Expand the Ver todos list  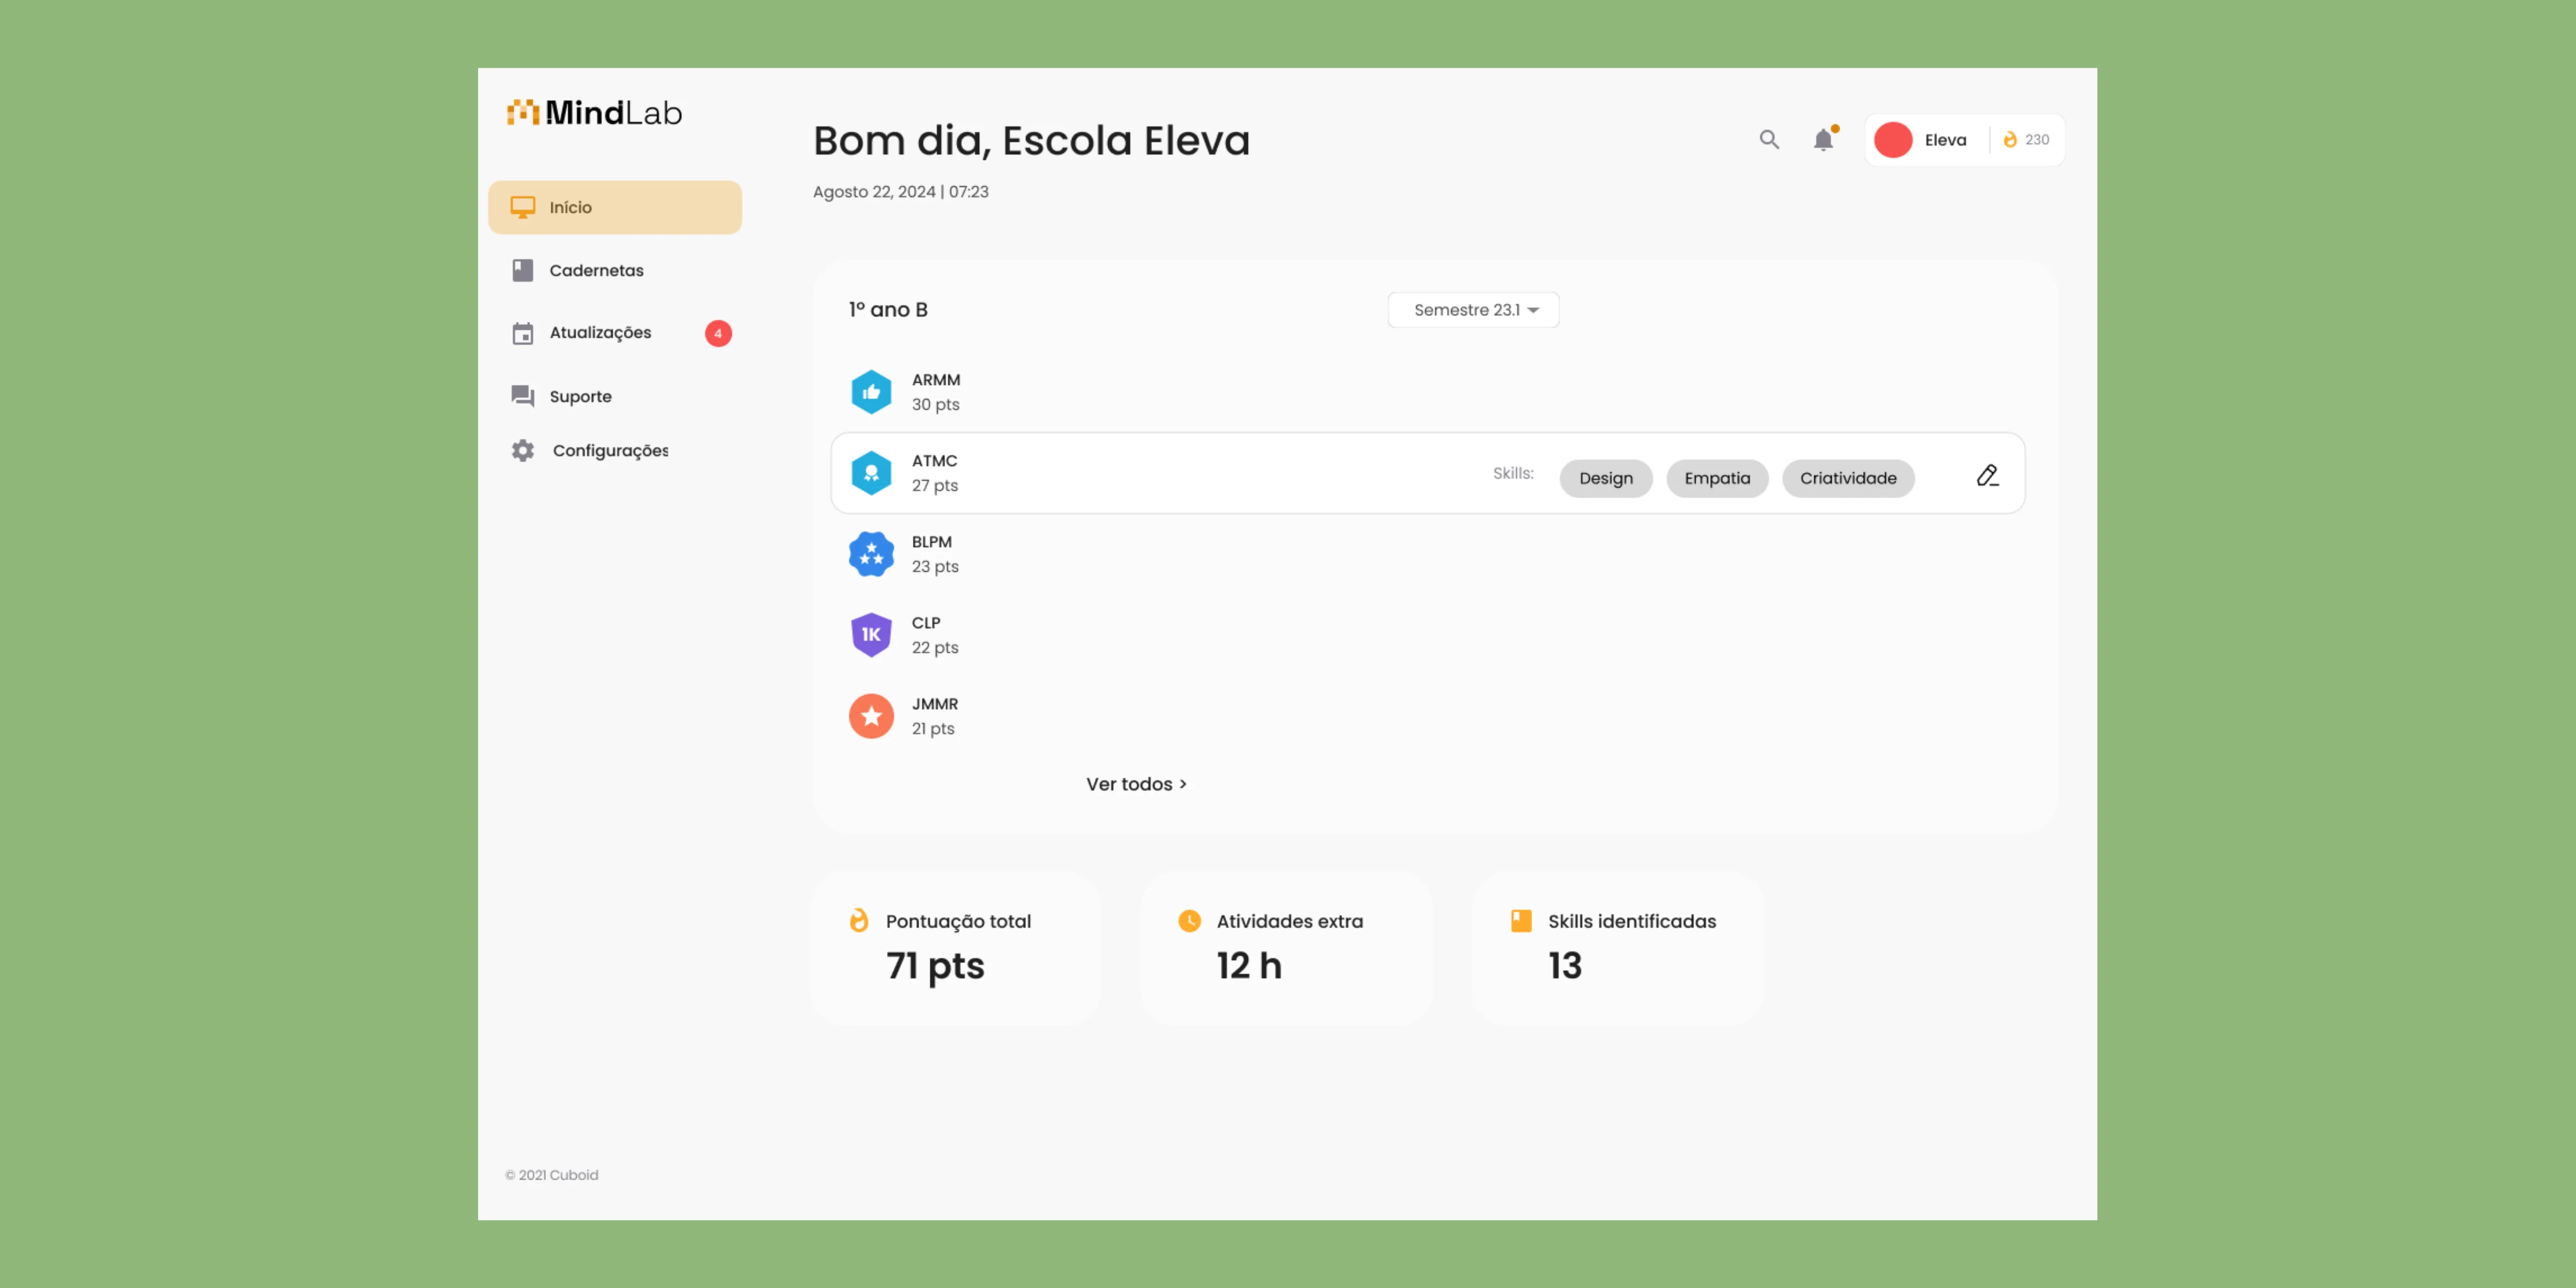1136,784
